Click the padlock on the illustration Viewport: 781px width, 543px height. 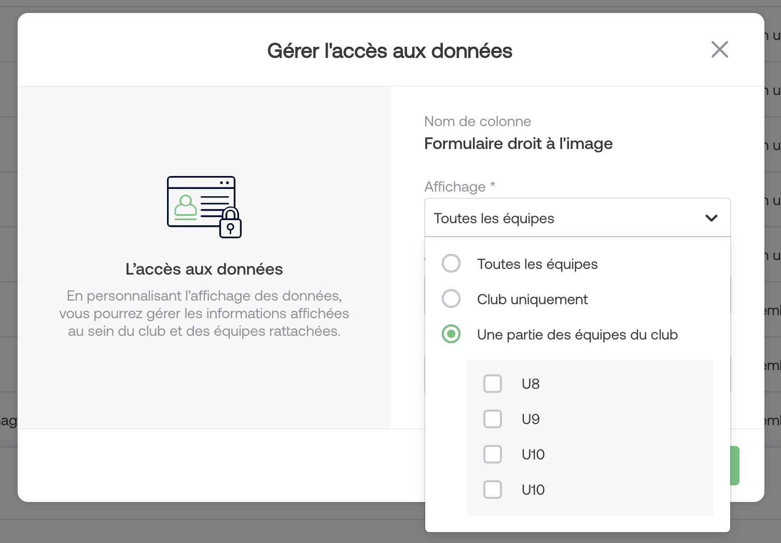[230, 224]
